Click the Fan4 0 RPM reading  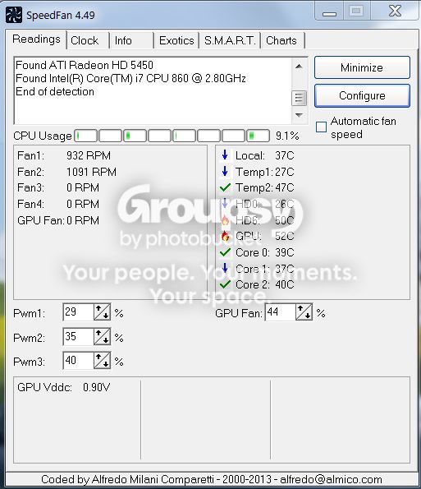click(58, 204)
